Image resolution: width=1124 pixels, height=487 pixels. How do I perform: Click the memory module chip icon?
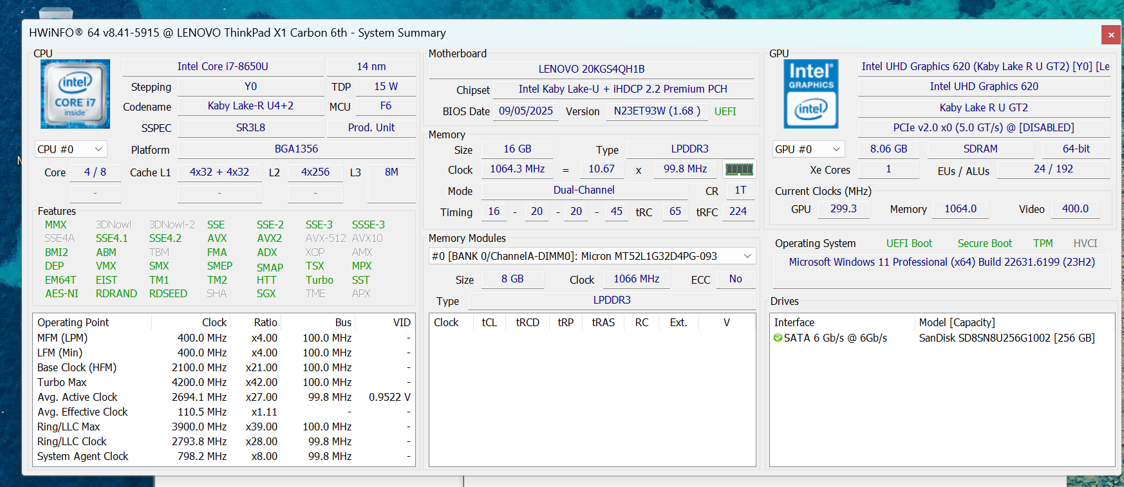[x=739, y=169]
